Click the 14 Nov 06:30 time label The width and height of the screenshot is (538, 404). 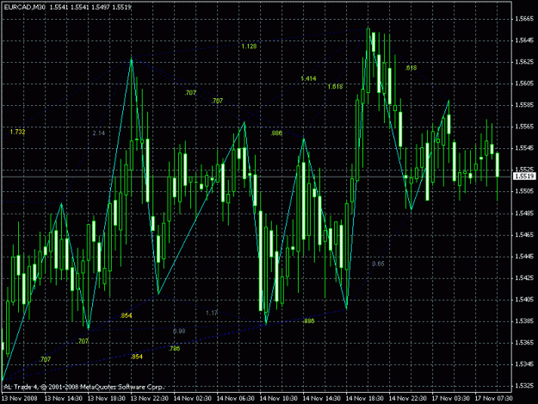click(235, 399)
